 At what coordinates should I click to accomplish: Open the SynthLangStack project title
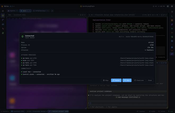coord(87,6)
